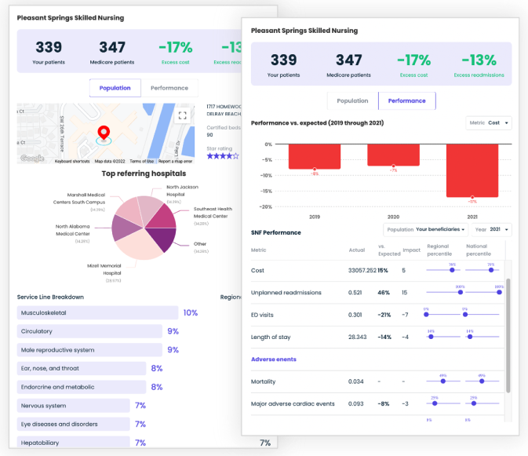Click the 2019 red bar

click(x=315, y=157)
